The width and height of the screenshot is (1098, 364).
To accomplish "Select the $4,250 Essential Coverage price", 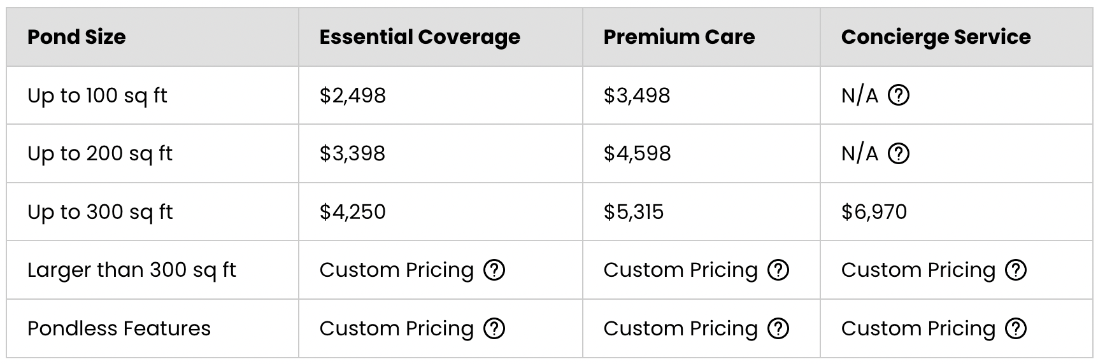I will (x=353, y=212).
